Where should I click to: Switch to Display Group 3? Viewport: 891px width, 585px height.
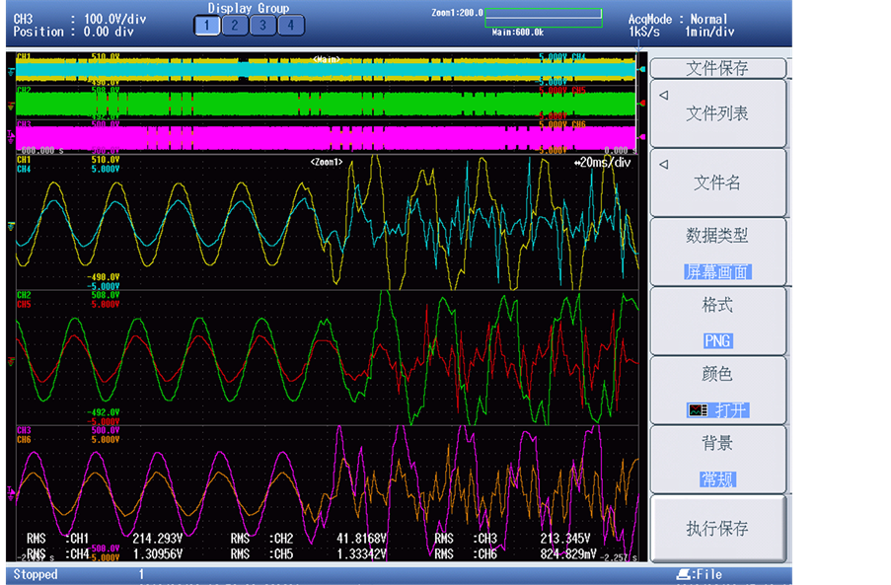click(263, 26)
